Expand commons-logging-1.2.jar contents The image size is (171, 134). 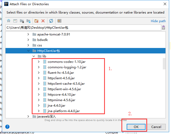point(39,67)
